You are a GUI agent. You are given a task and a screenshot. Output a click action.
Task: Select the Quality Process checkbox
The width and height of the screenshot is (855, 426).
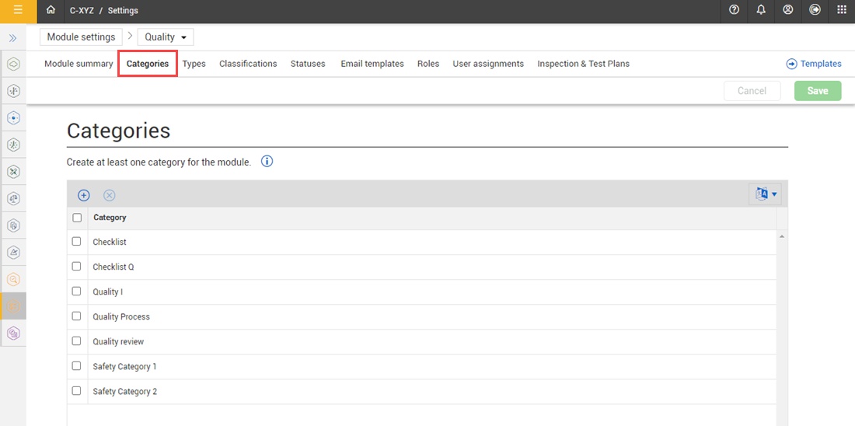click(77, 316)
